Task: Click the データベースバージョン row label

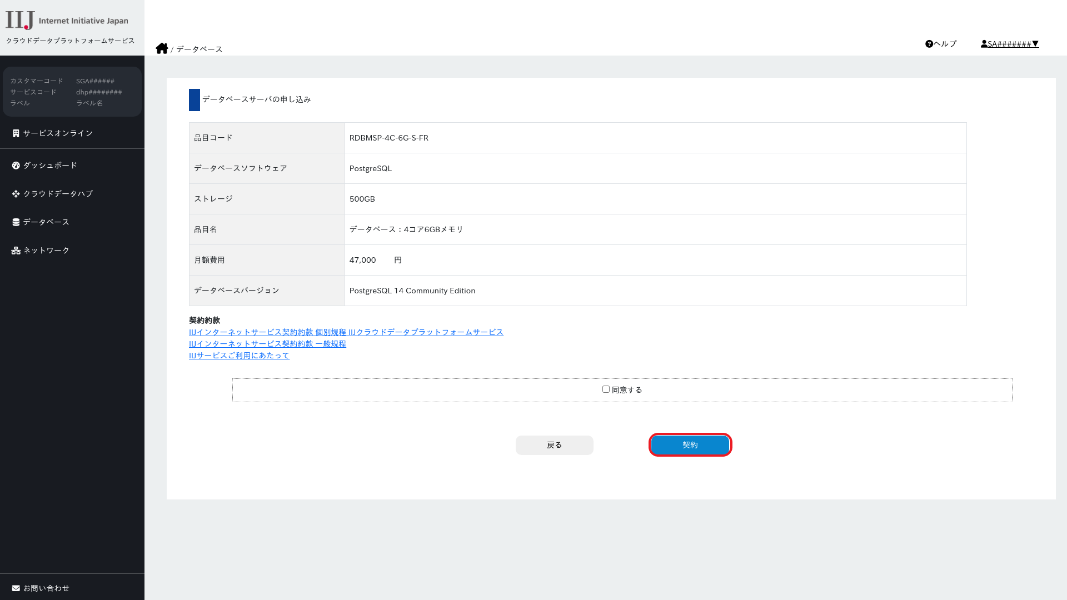Action: click(237, 291)
